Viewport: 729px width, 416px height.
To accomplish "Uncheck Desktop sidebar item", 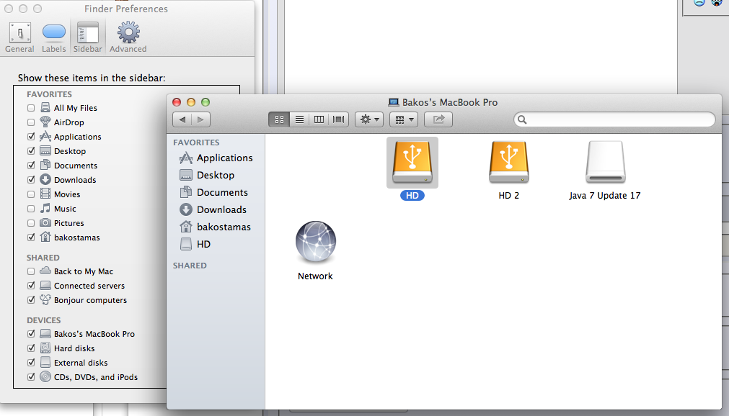I will point(31,151).
